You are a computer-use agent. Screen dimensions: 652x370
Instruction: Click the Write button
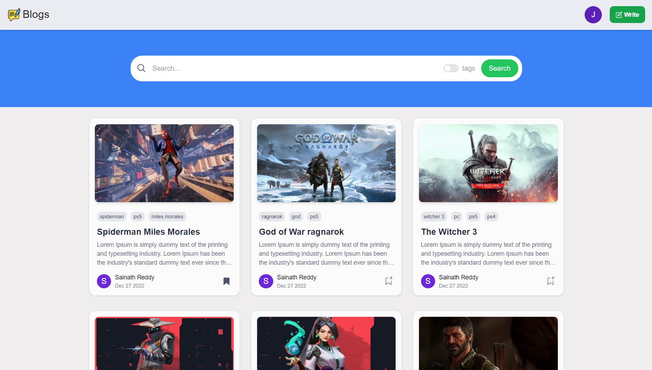(627, 14)
